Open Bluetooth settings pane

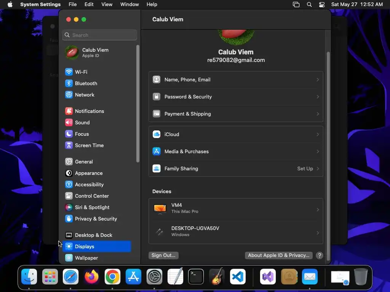96,83
